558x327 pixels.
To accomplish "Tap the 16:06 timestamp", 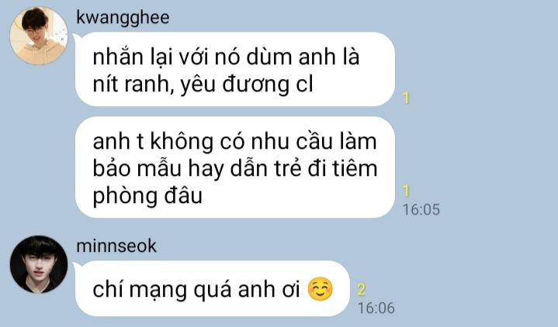I will click(376, 308).
